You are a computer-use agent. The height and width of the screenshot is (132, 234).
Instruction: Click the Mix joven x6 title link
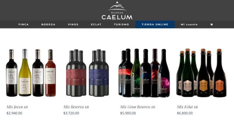pos(17,107)
